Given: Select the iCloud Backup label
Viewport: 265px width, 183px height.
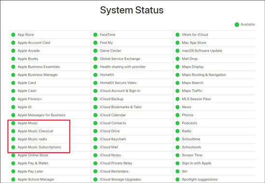Looking at the screenshot, I should (112, 99).
